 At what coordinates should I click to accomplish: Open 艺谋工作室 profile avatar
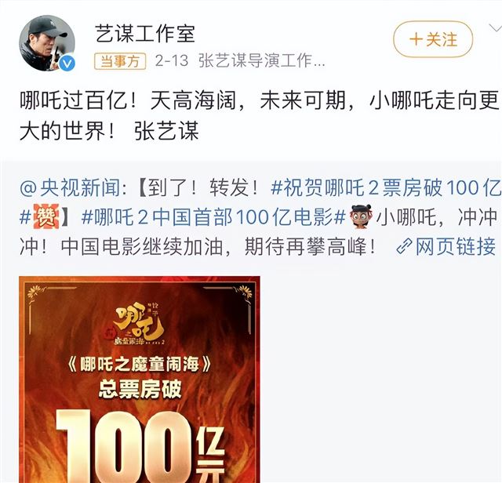point(47,43)
